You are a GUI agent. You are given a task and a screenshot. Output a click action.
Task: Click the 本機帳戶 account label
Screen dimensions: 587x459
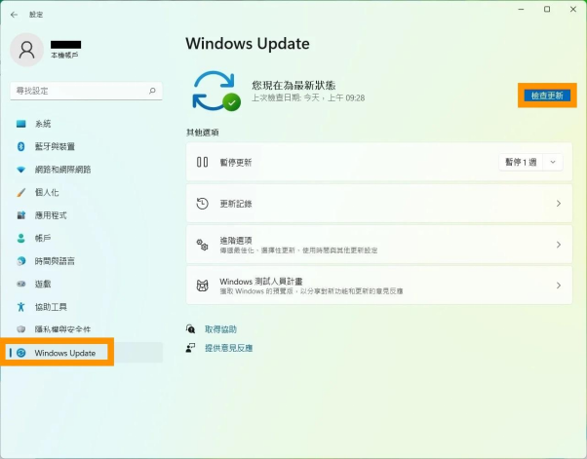[64, 56]
